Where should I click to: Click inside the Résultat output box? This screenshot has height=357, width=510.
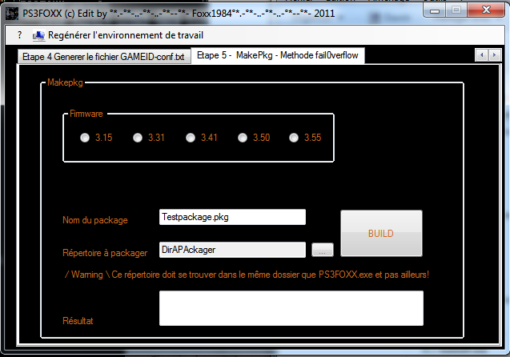click(x=291, y=308)
